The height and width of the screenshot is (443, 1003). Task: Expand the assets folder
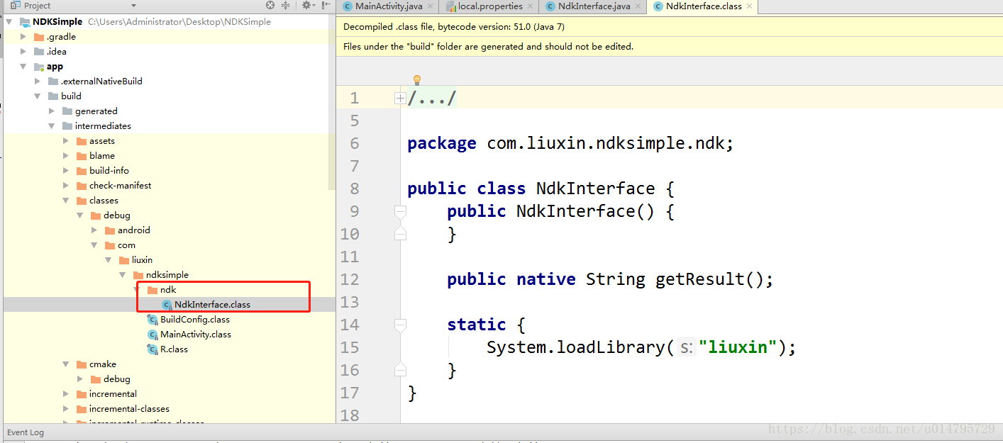[66, 141]
